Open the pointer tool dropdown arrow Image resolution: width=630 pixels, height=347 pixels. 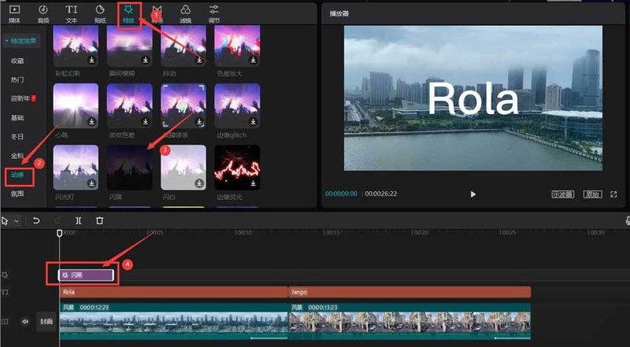17,221
